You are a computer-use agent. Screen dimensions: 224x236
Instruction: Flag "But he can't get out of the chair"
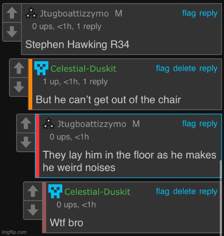(163, 69)
